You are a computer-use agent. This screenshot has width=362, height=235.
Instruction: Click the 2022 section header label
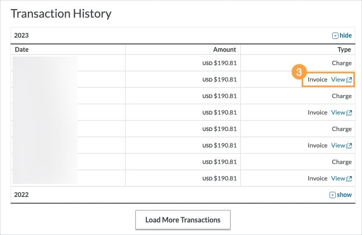click(x=22, y=195)
